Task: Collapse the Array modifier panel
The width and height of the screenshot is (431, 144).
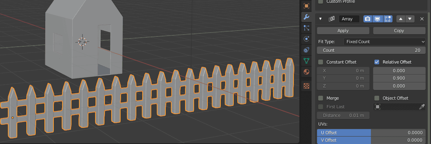Action: (320, 19)
